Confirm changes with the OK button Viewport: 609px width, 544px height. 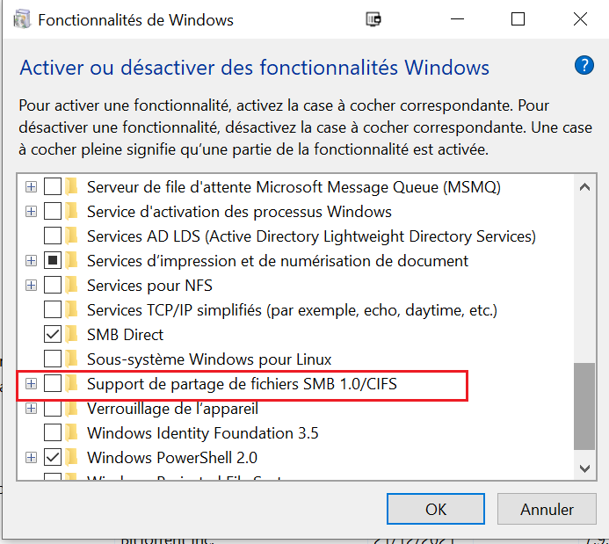tap(435, 509)
